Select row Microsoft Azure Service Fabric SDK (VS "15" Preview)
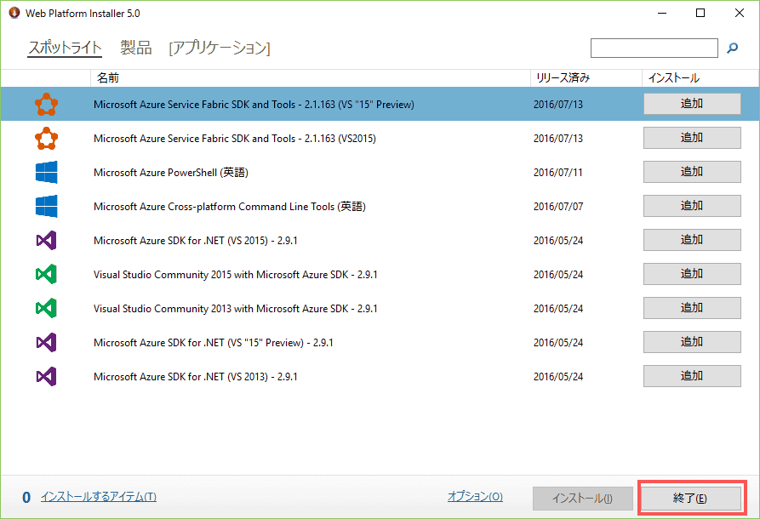The height and width of the screenshot is (519, 760). 380,104
